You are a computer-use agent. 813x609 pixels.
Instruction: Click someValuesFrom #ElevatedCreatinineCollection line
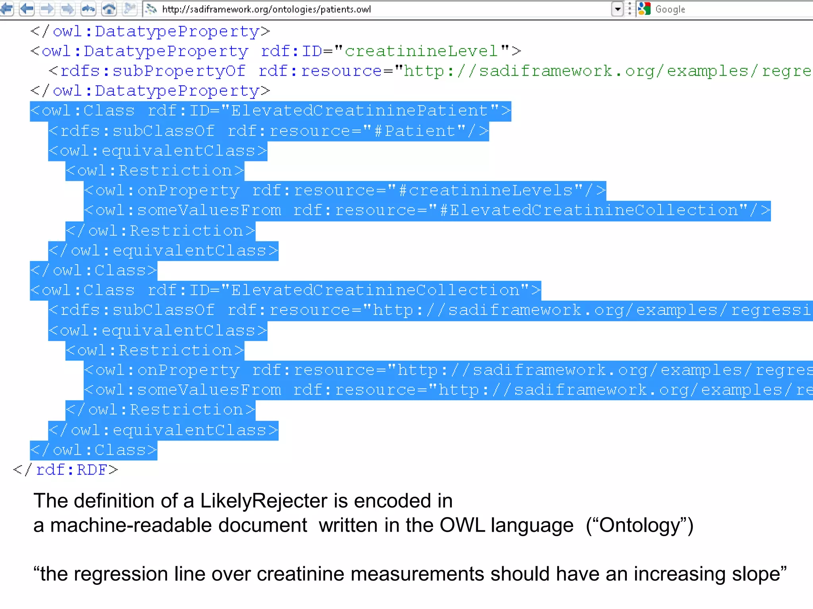coord(427,211)
